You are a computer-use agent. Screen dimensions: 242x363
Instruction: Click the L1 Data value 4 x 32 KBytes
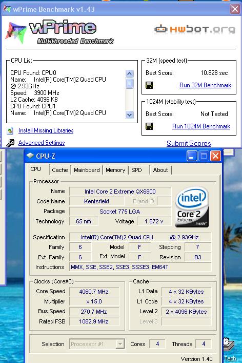tap(186, 292)
